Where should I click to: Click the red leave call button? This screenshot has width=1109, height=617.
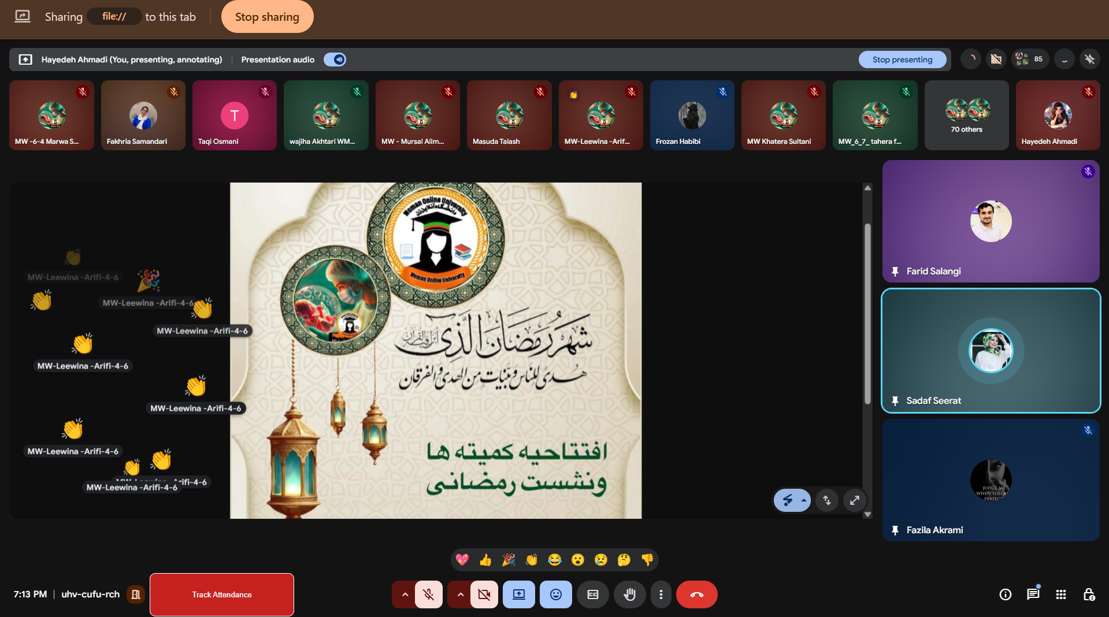pyautogui.click(x=696, y=594)
